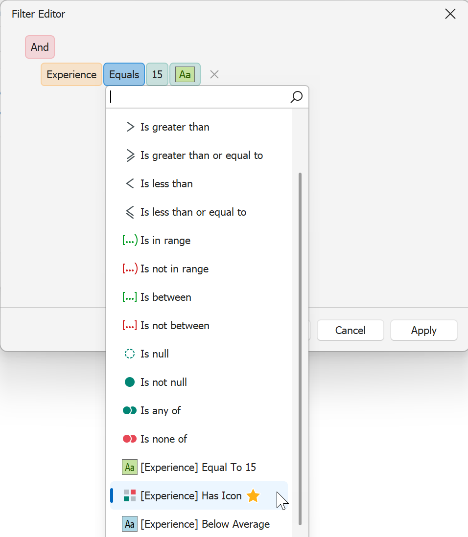
Task: Click the star icon on Has Icon entry
Action: click(253, 495)
